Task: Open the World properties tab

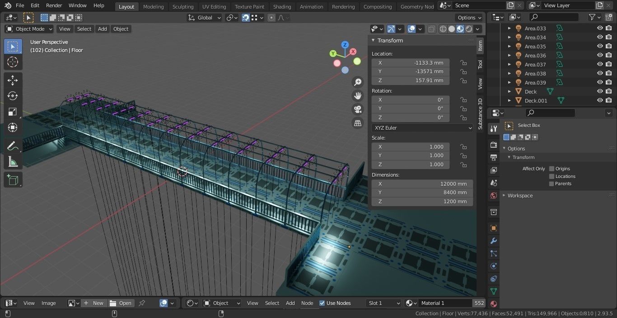Action: pos(494,196)
